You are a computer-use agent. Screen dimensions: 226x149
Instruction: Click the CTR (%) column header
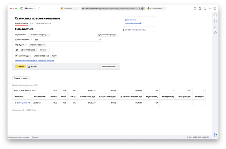pyautogui.click(x=73, y=97)
